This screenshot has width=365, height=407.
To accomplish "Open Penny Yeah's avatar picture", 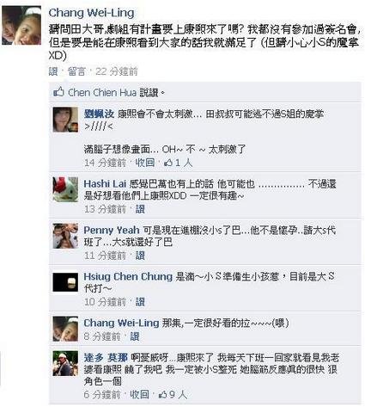I will (x=65, y=236).
